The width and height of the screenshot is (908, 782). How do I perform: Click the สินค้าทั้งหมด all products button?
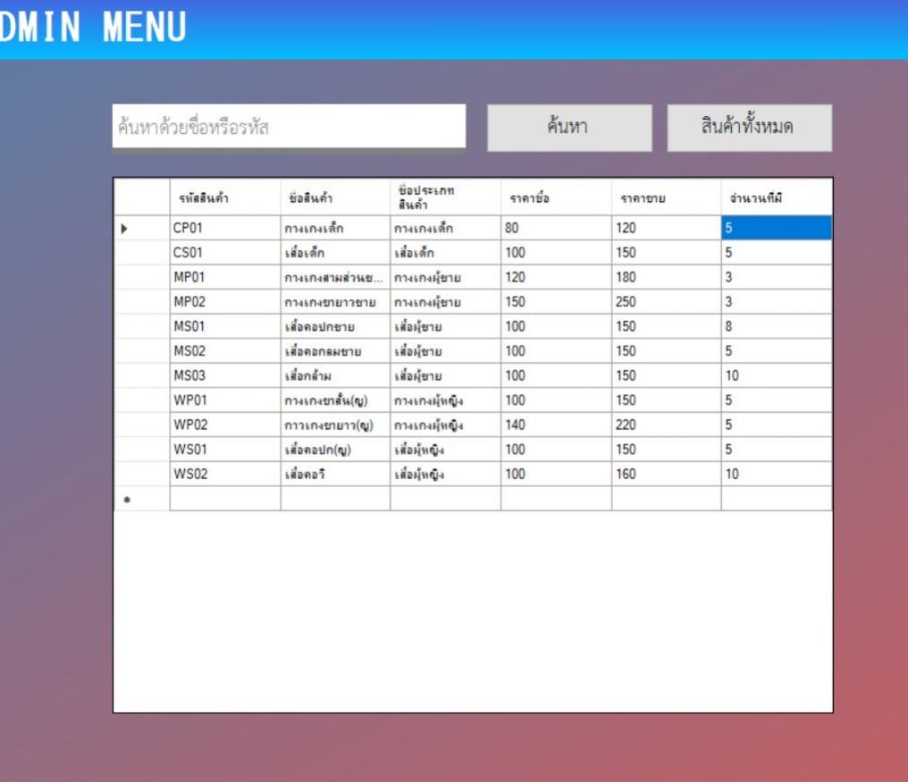749,128
